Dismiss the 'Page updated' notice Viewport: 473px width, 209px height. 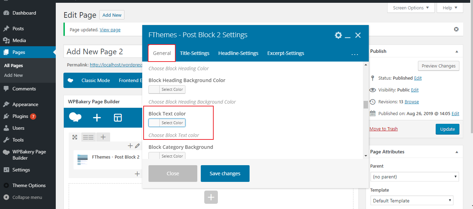coord(456,30)
